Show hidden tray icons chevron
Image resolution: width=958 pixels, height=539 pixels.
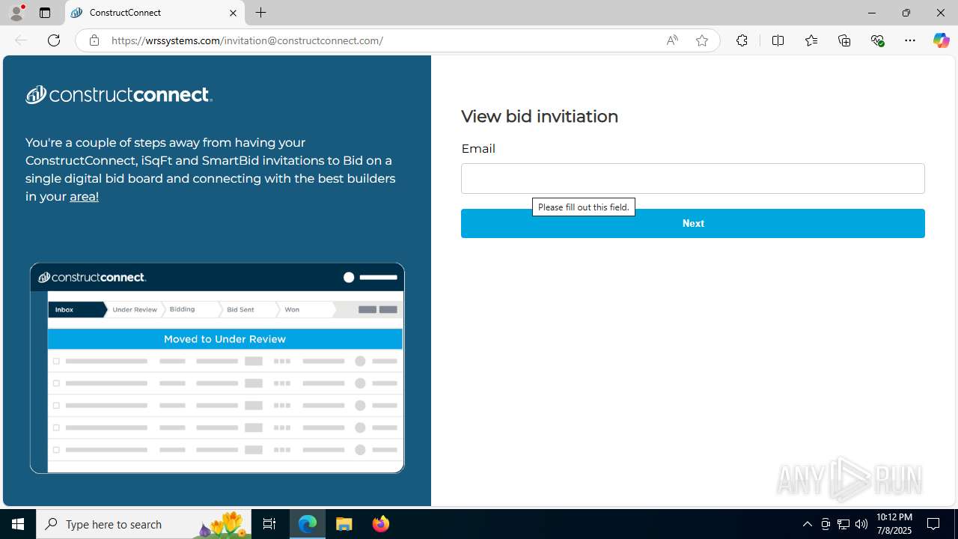tap(807, 524)
